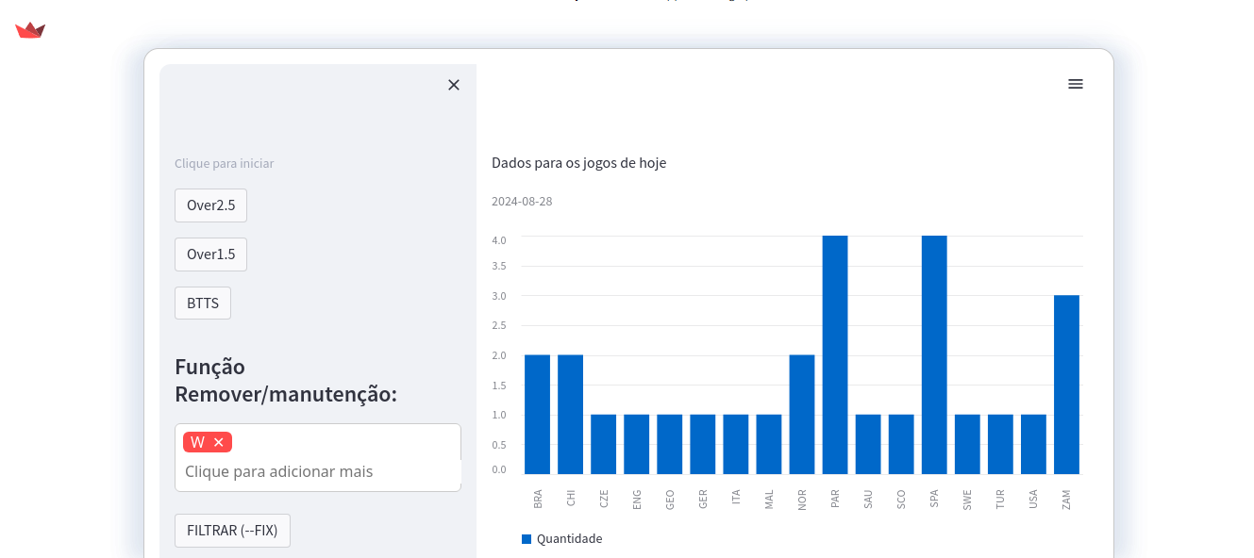
Task: Toggle the Quantidade legend label
Action: tap(569, 539)
